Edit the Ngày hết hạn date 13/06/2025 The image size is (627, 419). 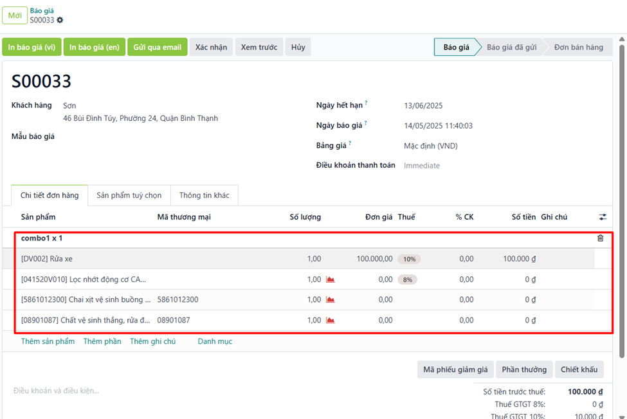[423, 105]
